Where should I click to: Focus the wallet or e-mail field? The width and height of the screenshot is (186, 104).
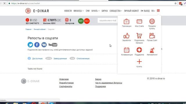(x=108, y=21)
